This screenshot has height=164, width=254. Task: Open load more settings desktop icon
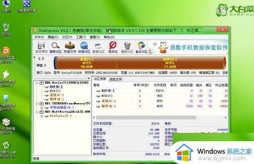pos(27,6)
